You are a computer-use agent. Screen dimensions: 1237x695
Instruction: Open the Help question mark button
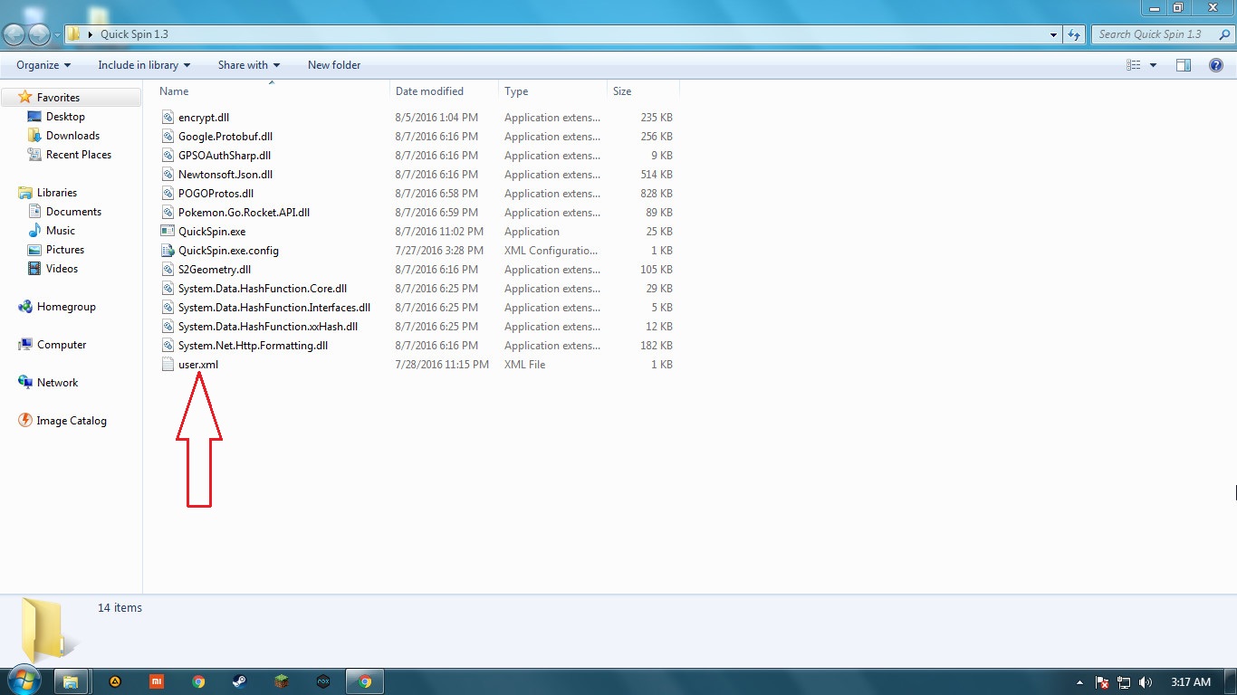pyautogui.click(x=1216, y=65)
